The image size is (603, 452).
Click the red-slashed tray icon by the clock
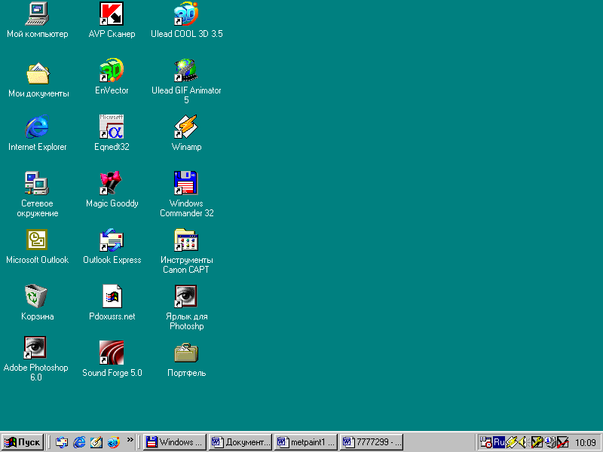pos(562,442)
